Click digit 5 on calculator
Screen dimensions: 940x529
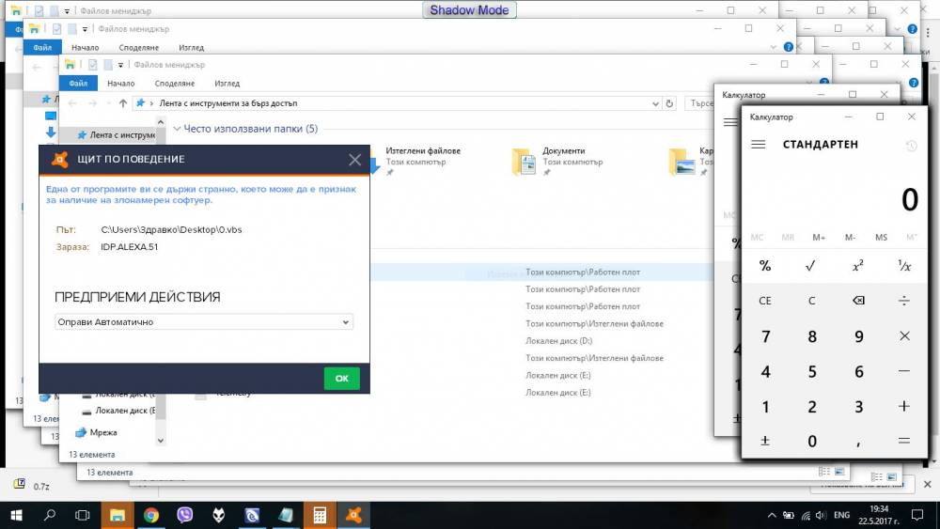point(811,371)
